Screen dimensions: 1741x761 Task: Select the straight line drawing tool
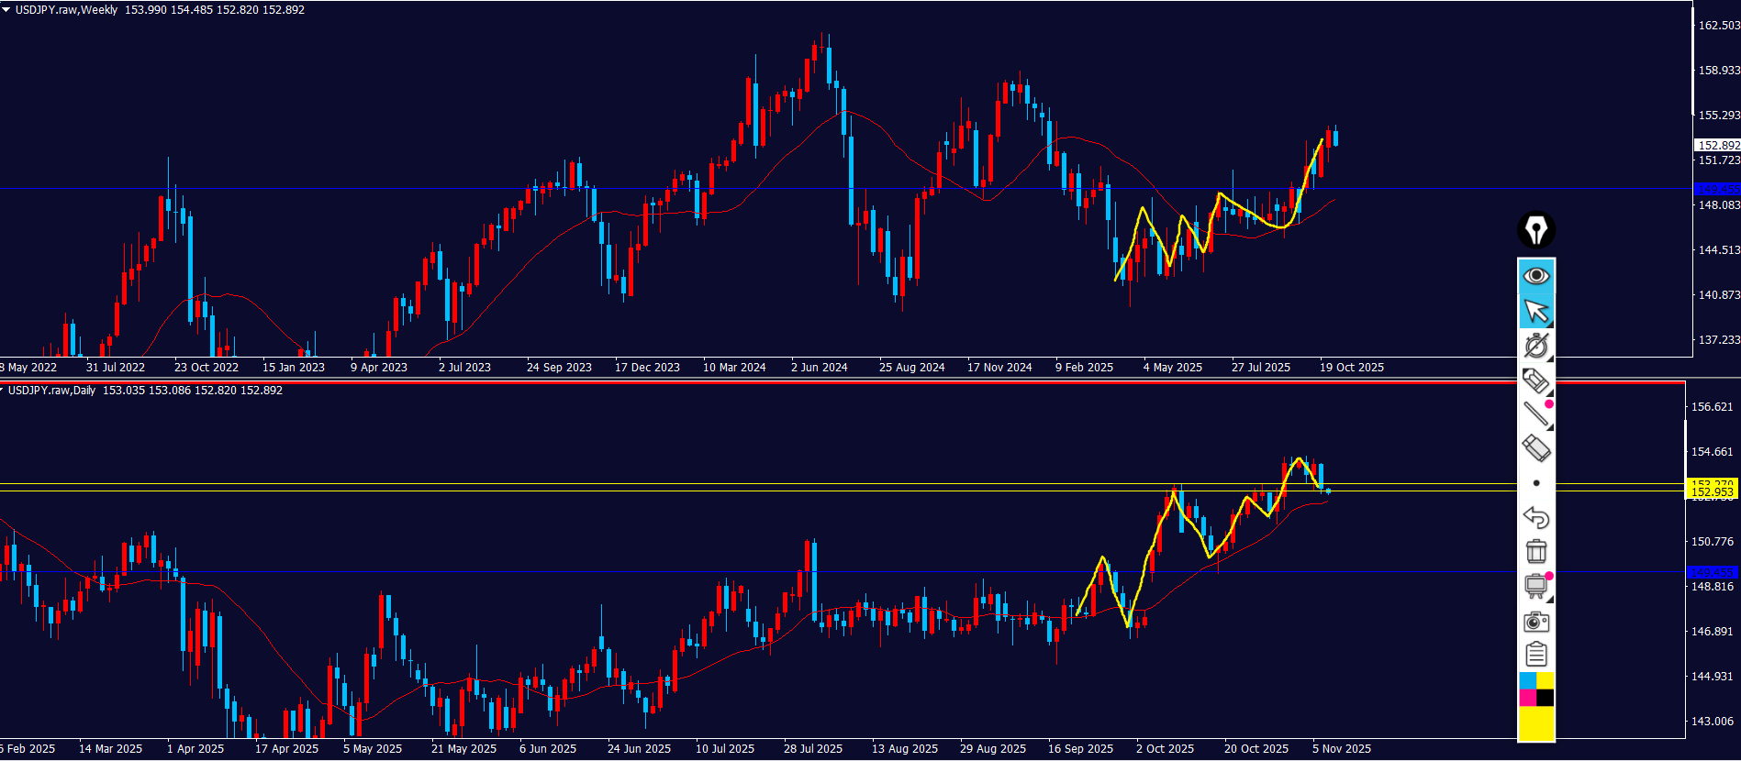(1535, 414)
